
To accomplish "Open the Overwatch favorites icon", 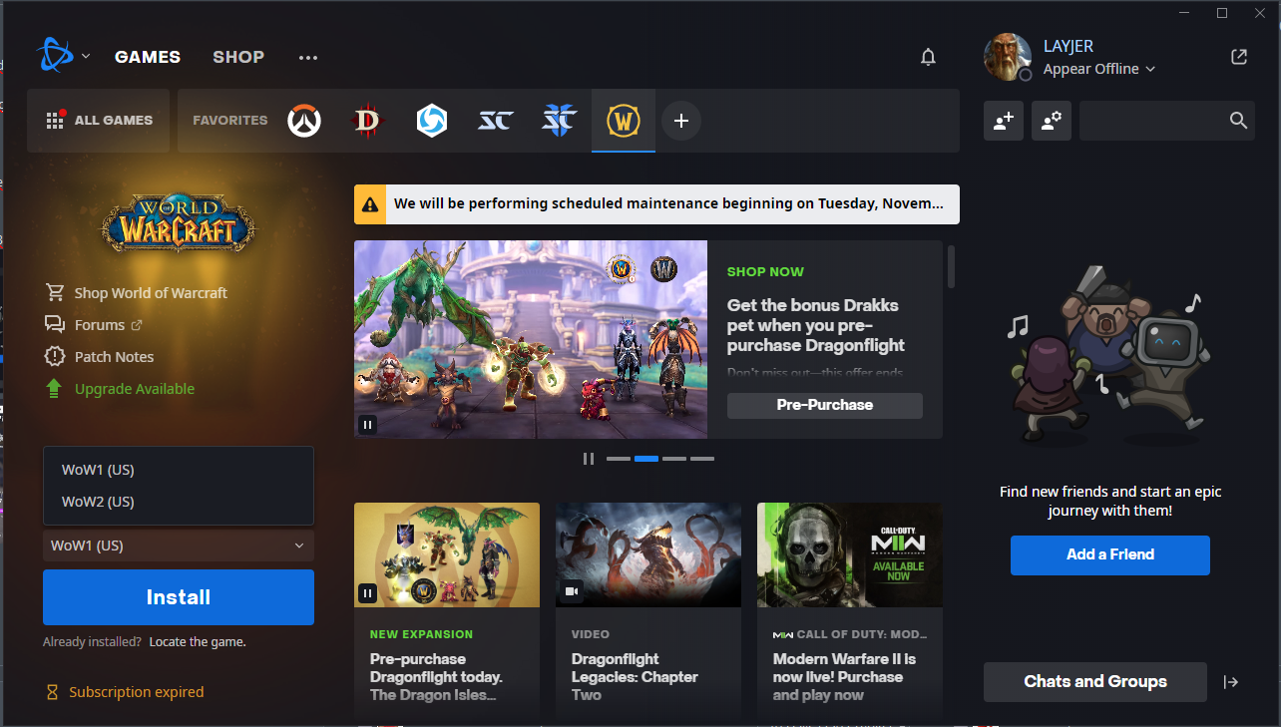I will pyautogui.click(x=304, y=121).
